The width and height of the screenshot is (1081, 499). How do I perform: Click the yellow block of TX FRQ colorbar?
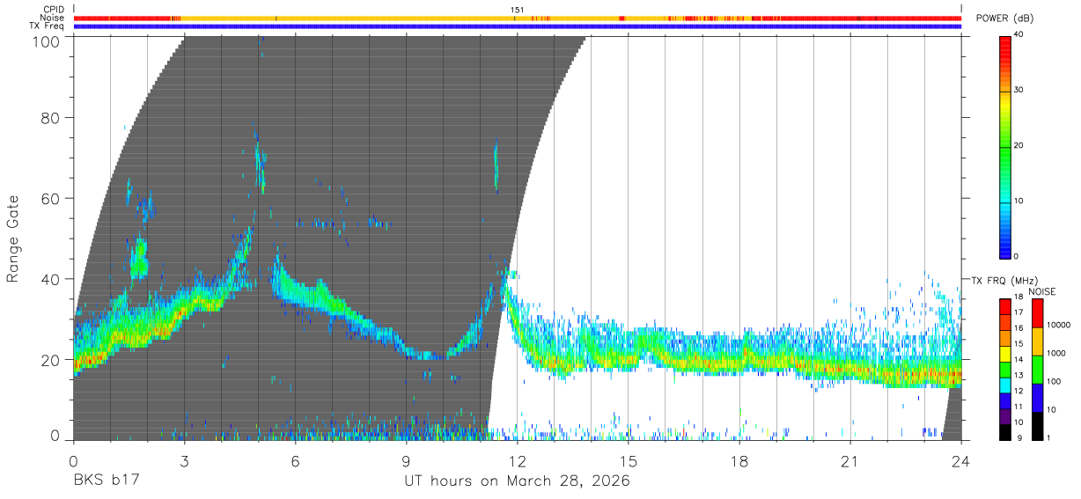(x=1005, y=352)
